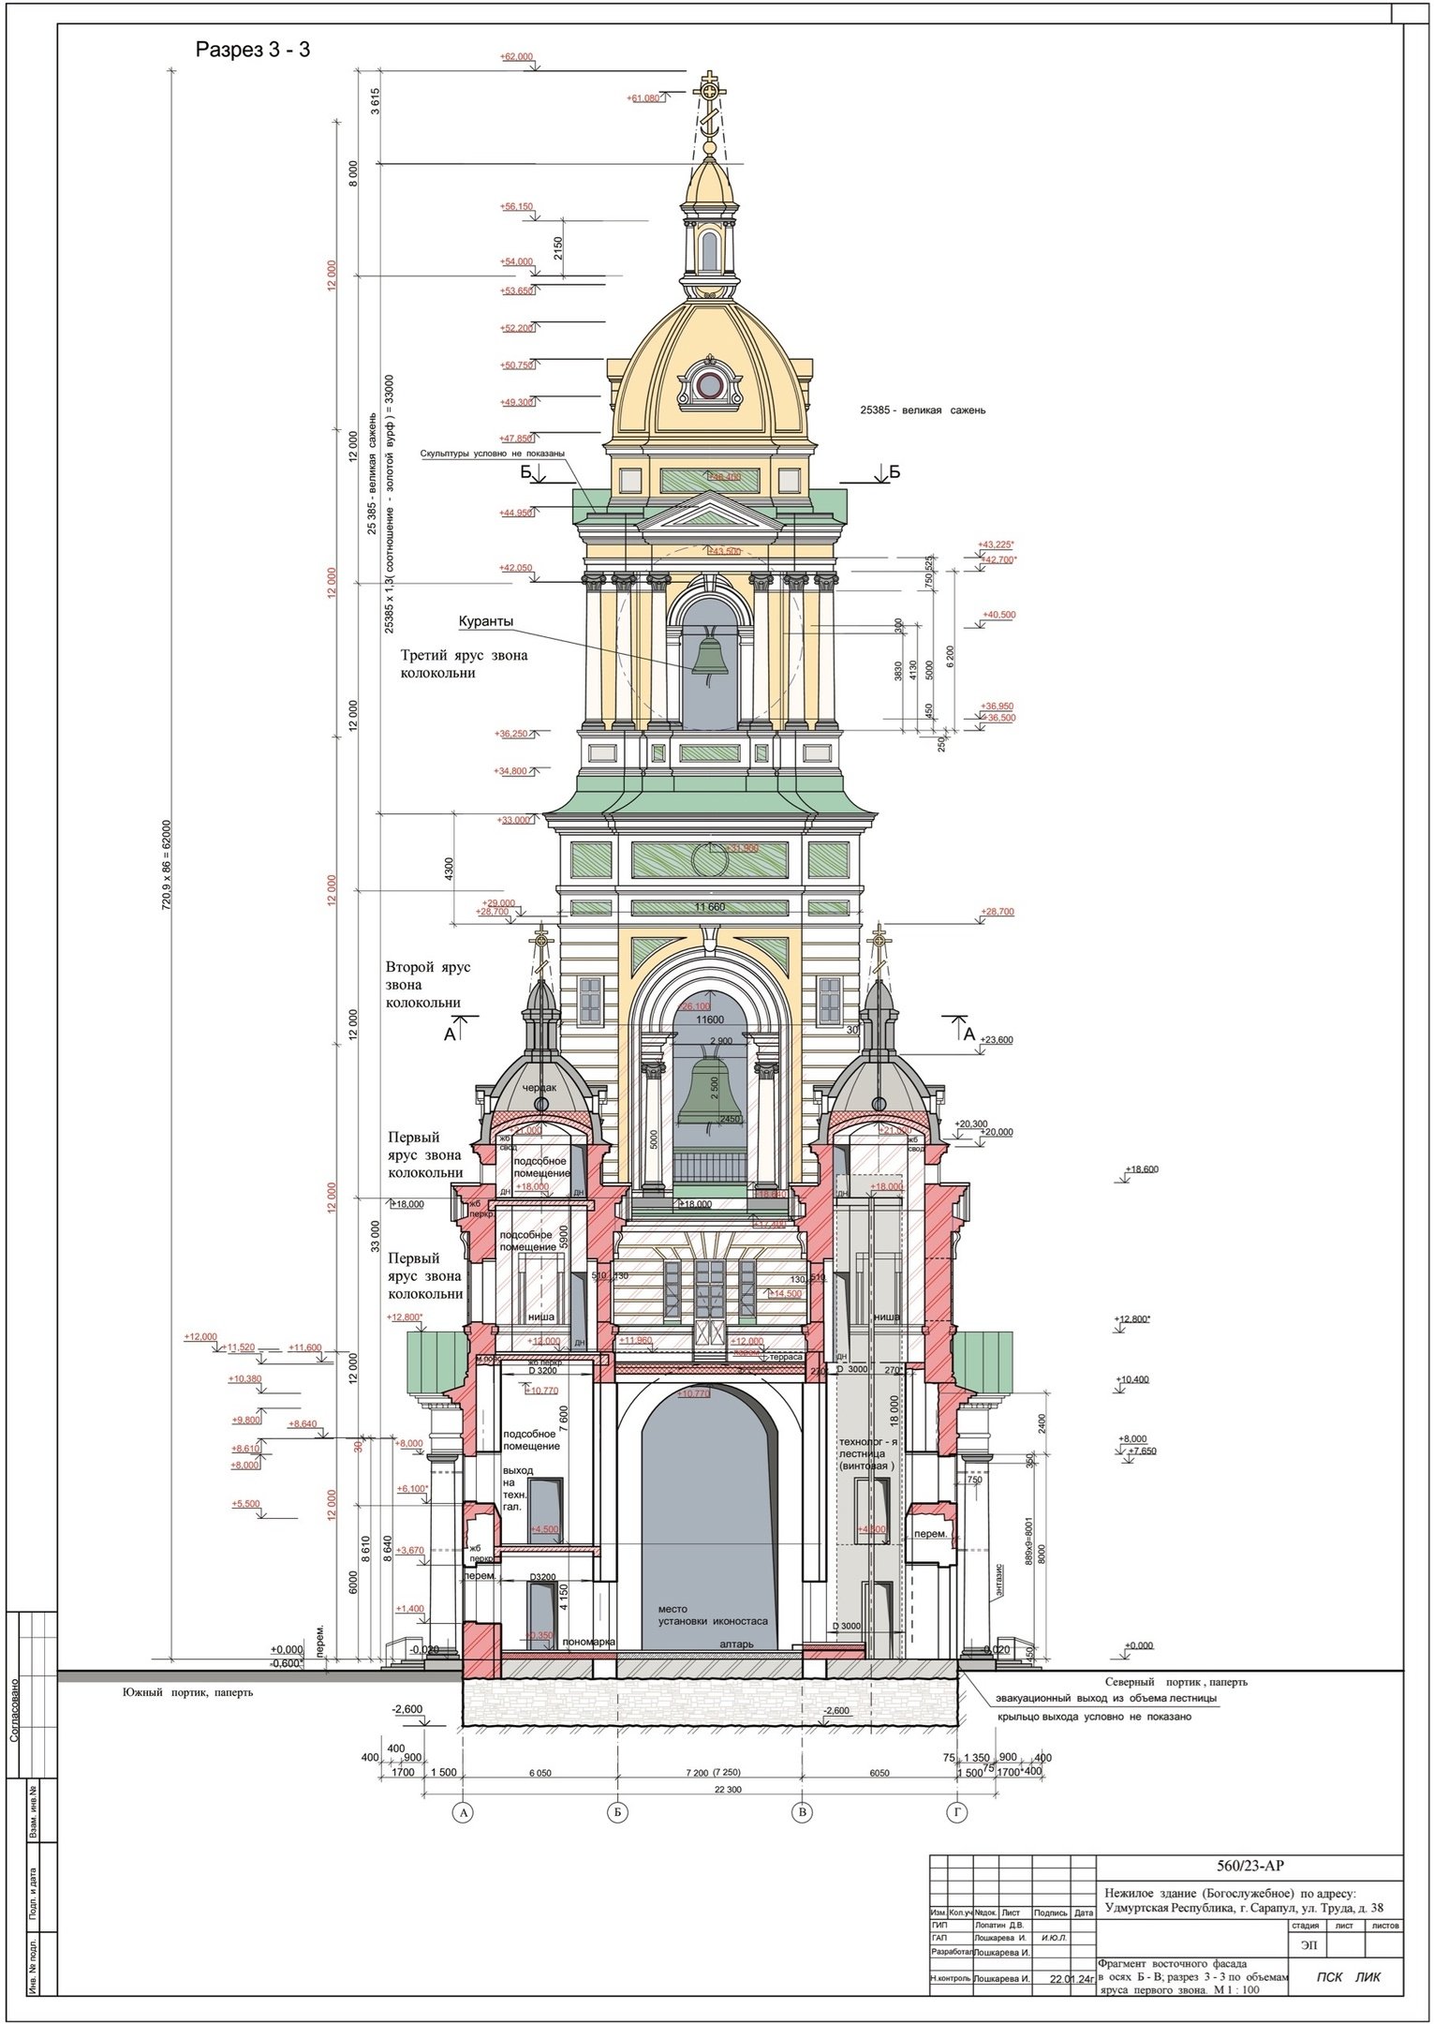Select the "алтарь" label
The height and width of the screenshot is (2024, 1434).
pos(736,1644)
